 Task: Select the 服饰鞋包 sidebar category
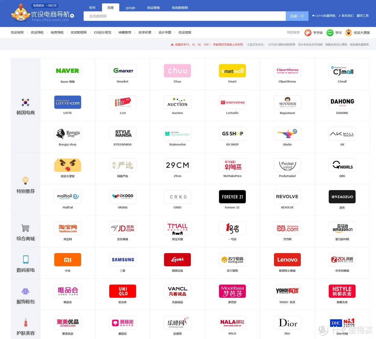tap(26, 296)
